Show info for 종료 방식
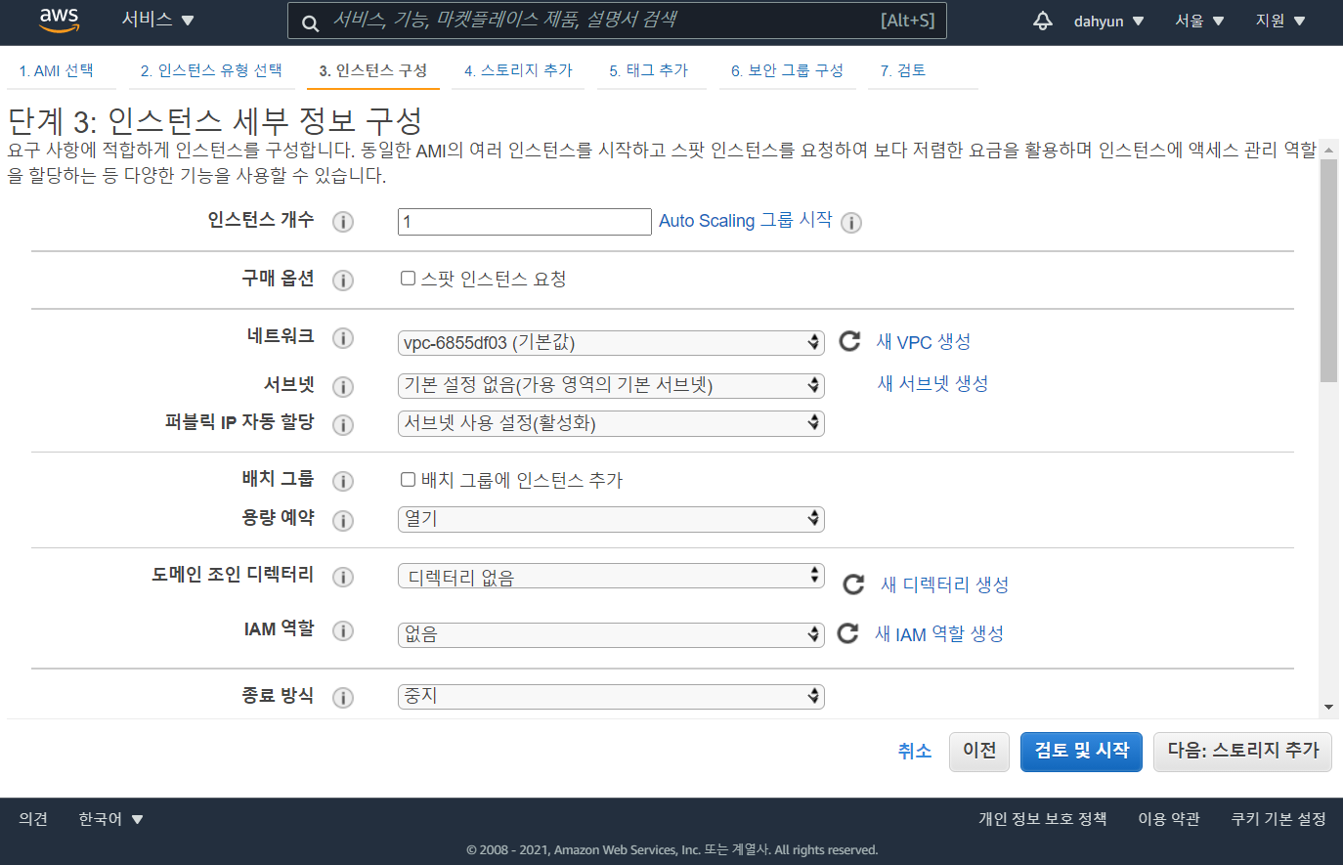Image resolution: width=1343 pixels, height=865 pixels. click(x=343, y=698)
